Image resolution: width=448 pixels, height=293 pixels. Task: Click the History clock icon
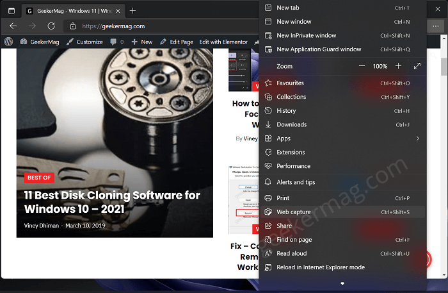268,111
